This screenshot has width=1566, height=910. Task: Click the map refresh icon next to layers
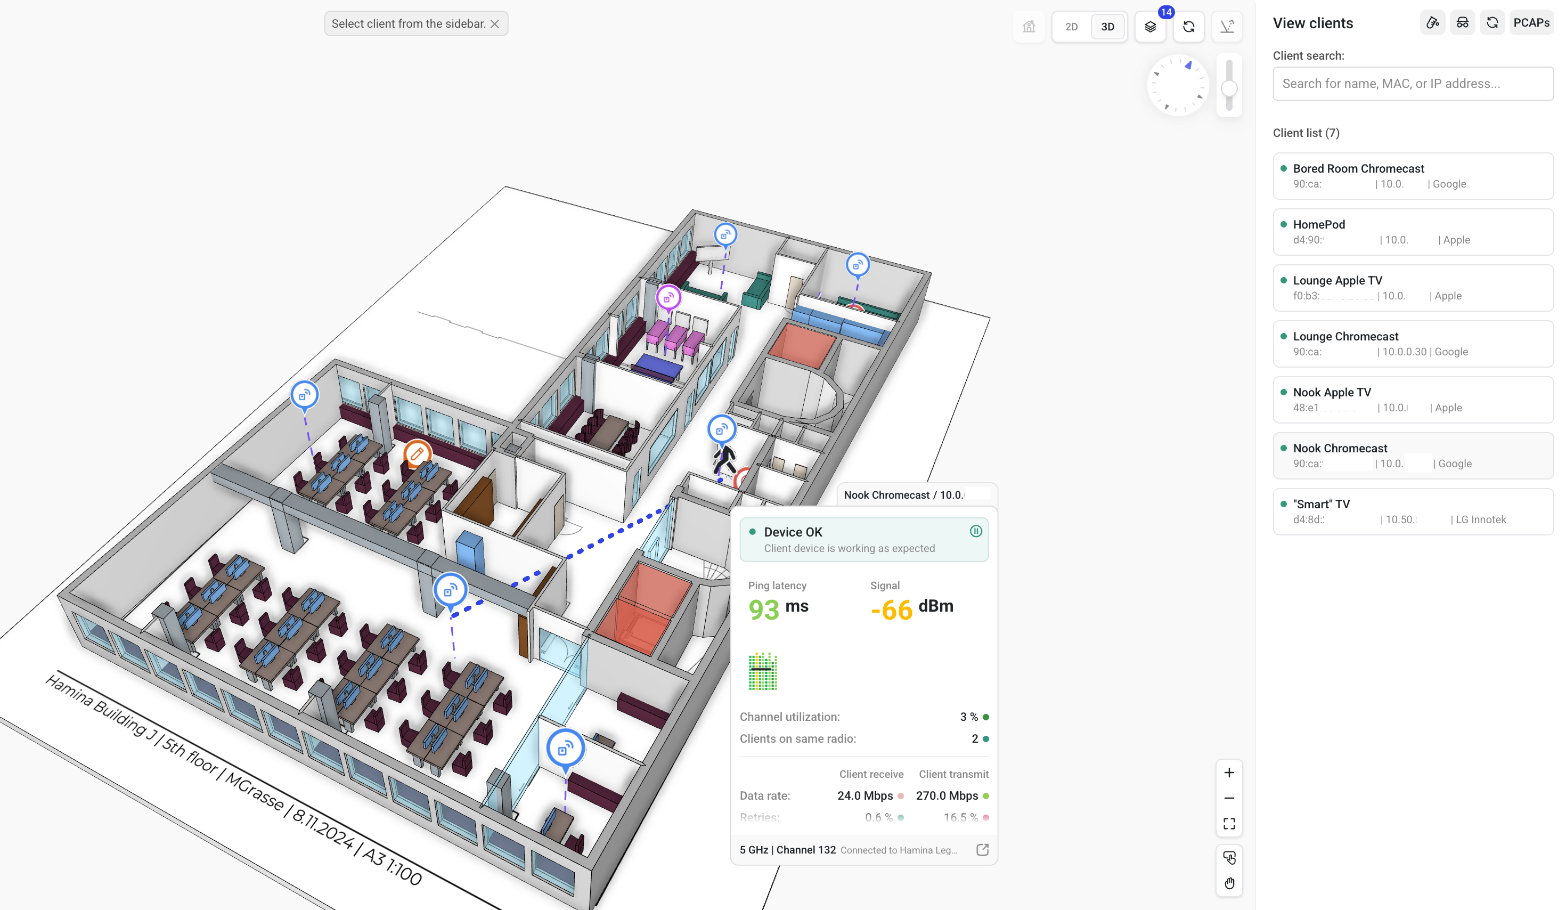1188,27
